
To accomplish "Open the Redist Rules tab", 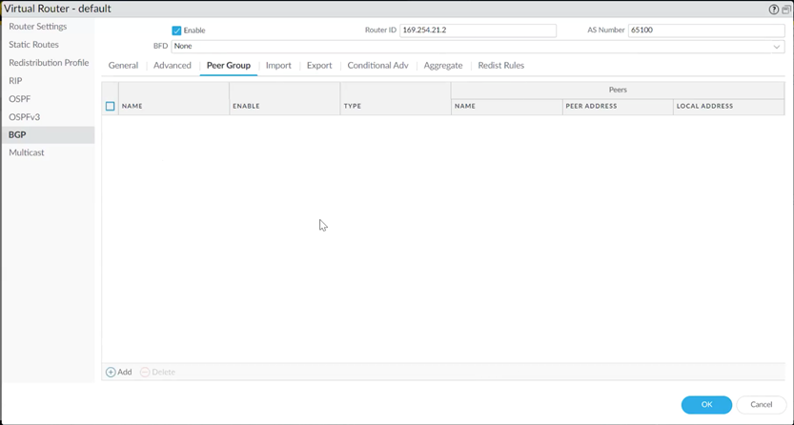I will (x=500, y=66).
